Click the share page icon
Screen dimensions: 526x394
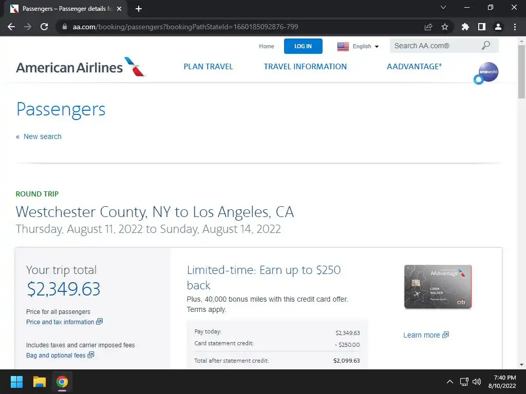[428, 27]
